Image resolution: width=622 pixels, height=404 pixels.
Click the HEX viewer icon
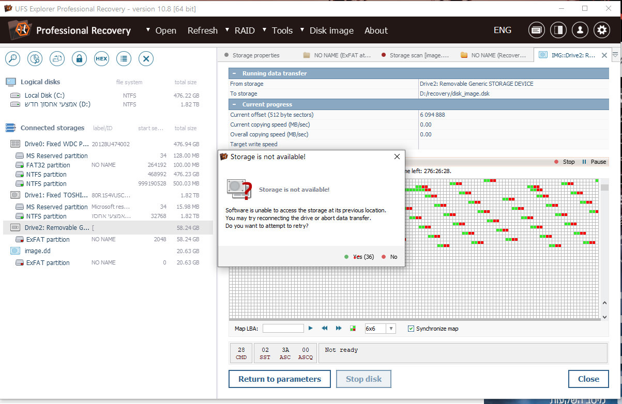[x=101, y=58]
